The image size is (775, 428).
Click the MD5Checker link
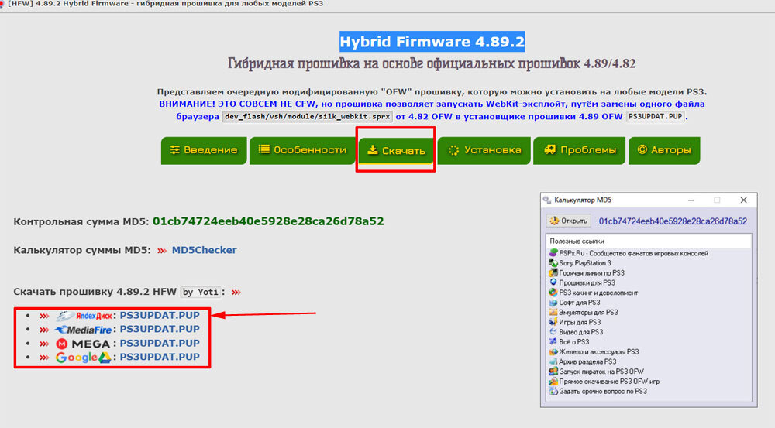(x=204, y=250)
